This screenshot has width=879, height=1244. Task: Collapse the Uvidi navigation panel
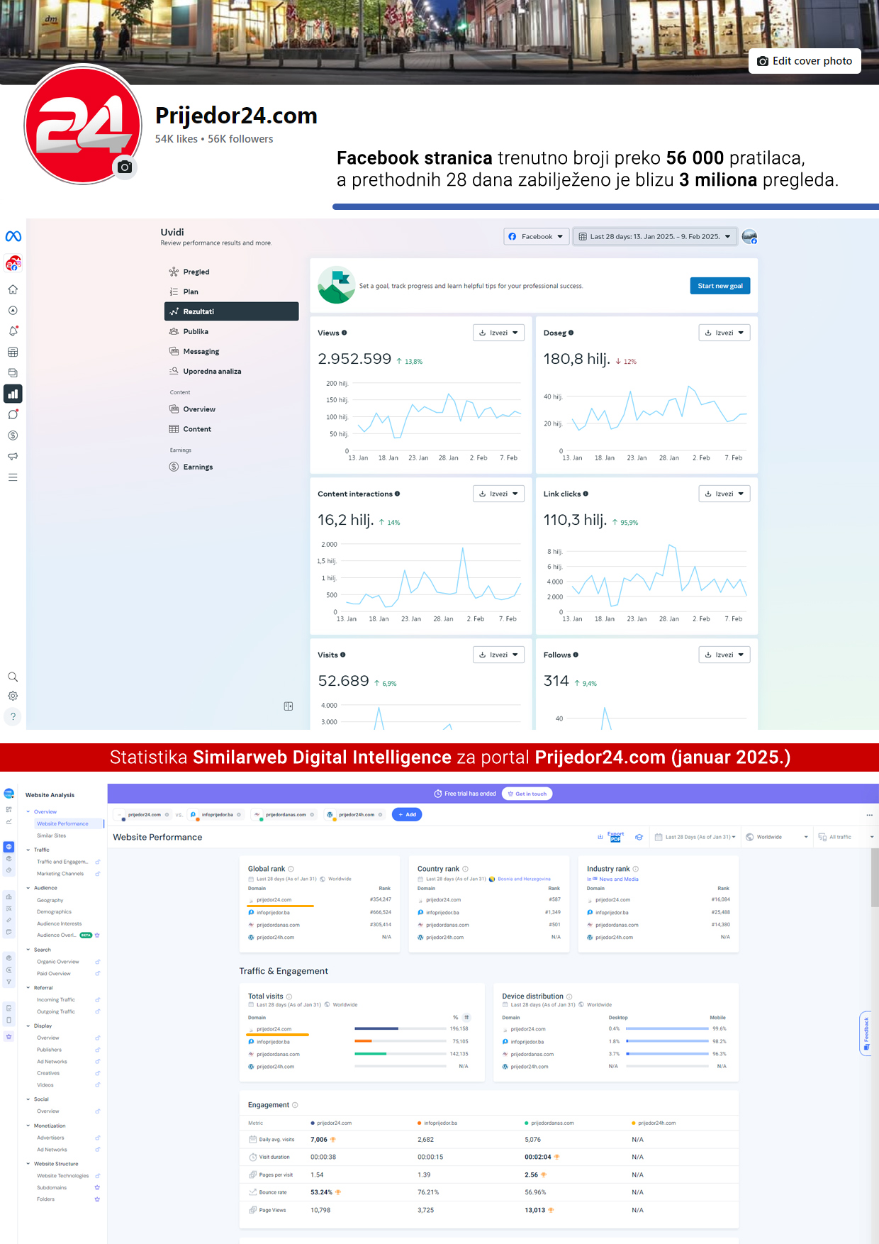[289, 706]
